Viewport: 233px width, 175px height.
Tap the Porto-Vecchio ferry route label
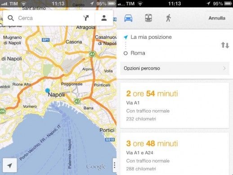[40, 143]
